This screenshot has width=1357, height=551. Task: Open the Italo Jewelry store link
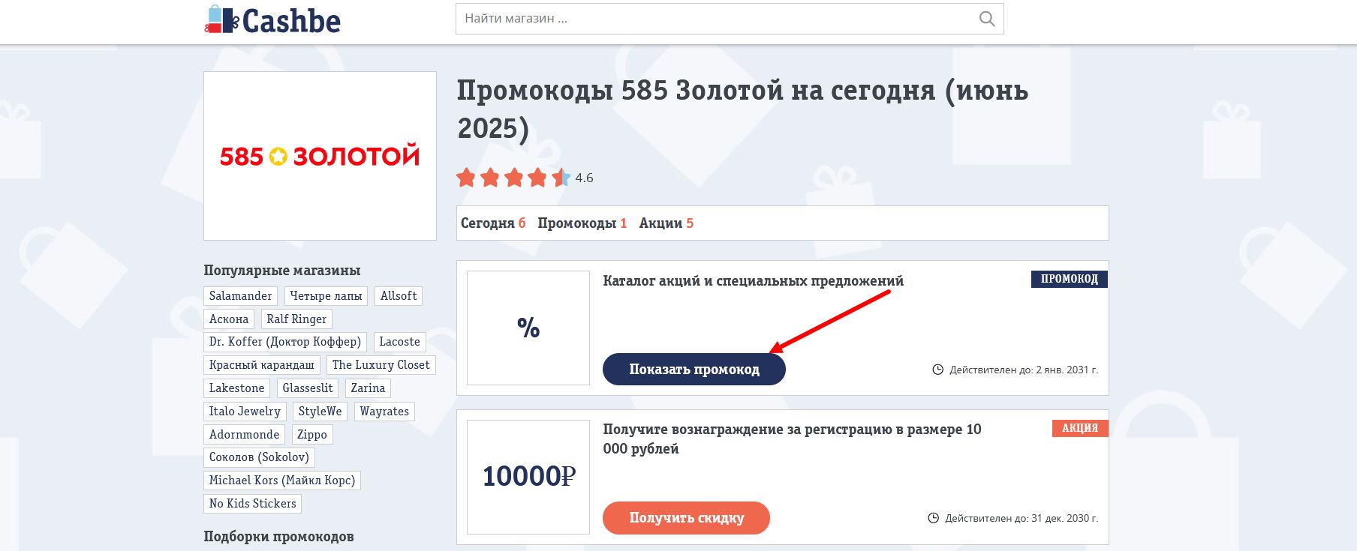(x=245, y=412)
